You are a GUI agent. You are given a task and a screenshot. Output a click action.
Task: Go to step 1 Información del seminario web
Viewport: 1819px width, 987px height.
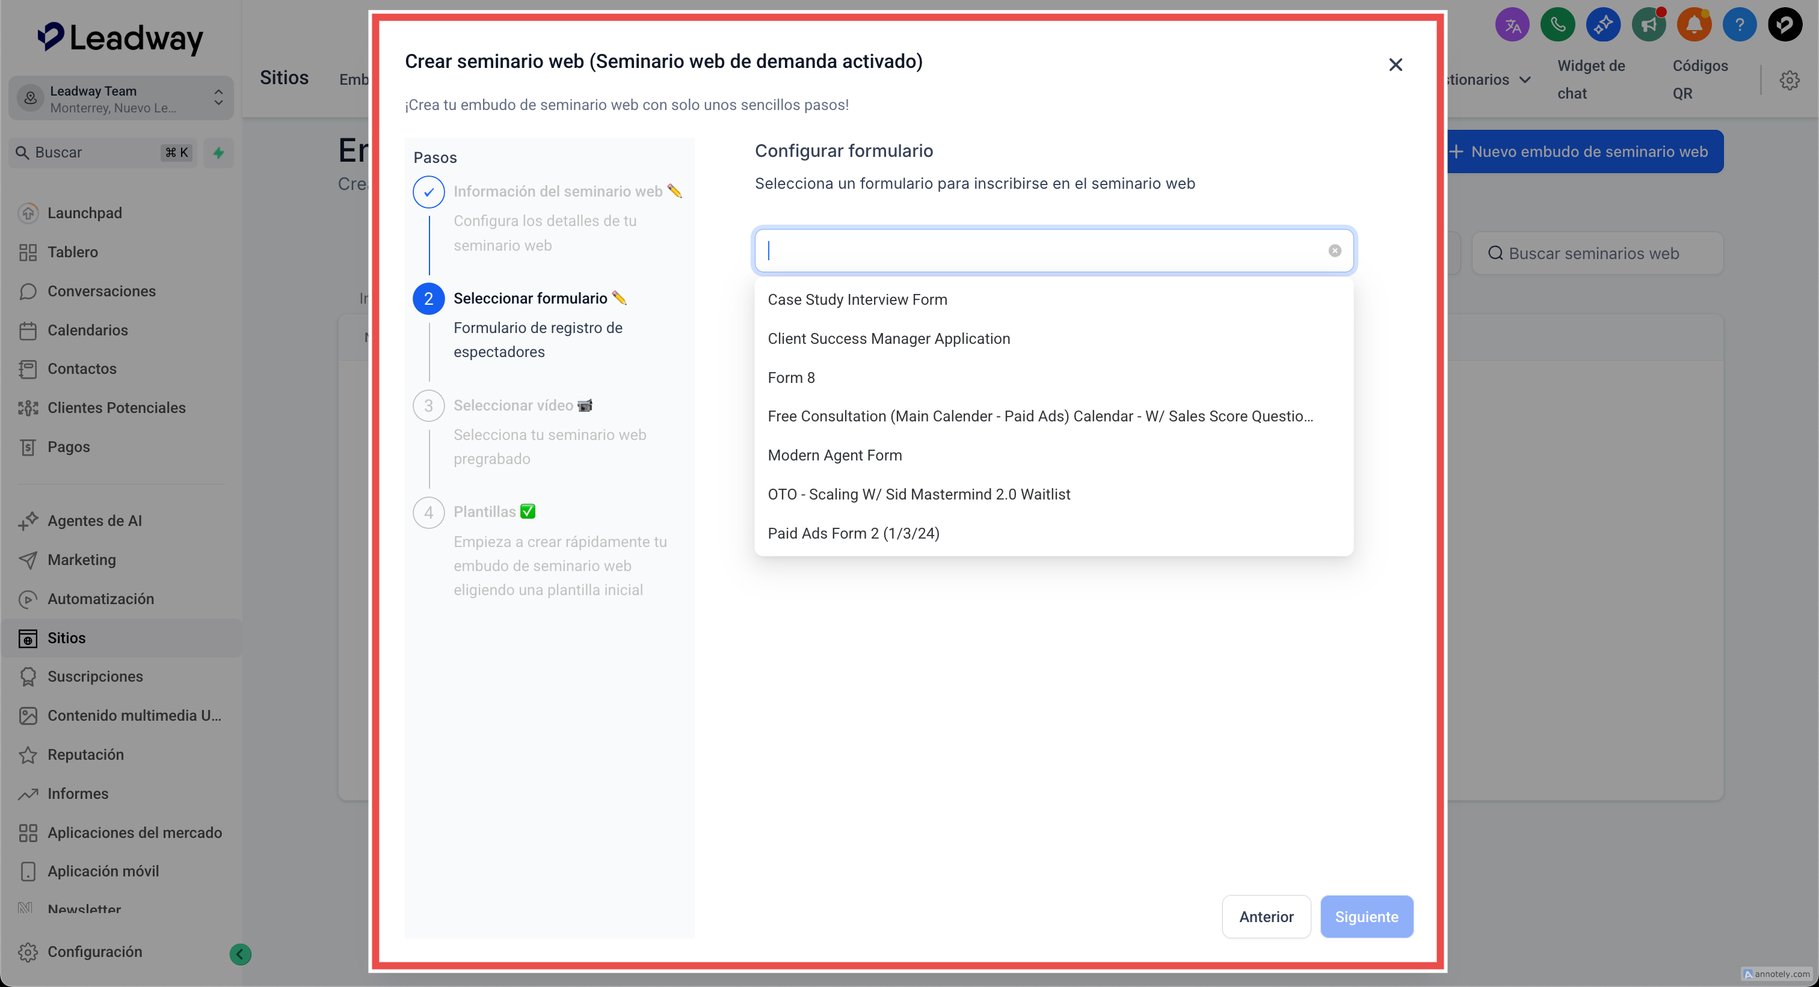pyautogui.click(x=557, y=191)
